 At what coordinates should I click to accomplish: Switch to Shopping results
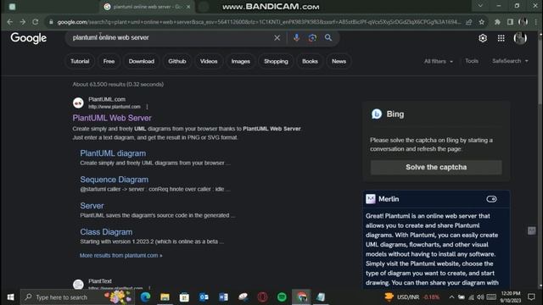coord(276,61)
